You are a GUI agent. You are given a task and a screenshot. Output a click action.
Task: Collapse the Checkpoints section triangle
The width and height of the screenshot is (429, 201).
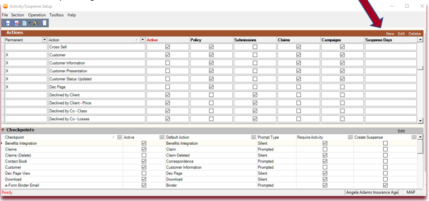3,130
